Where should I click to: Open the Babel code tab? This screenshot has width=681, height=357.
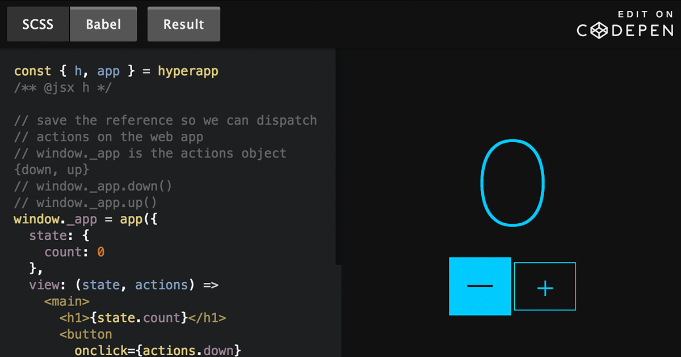(103, 24)
